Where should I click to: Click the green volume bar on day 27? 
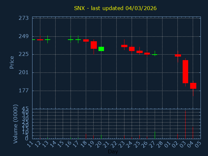(x=155, y=135)
